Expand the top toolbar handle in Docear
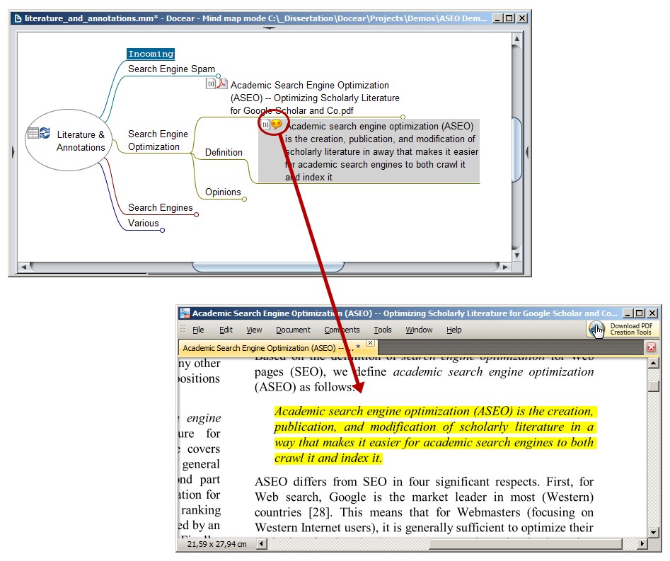Viewport: 670px width, 561px height. point(269,28)
